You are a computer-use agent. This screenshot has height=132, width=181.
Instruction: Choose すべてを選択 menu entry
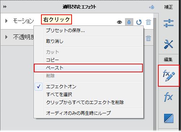pos(89,95)
